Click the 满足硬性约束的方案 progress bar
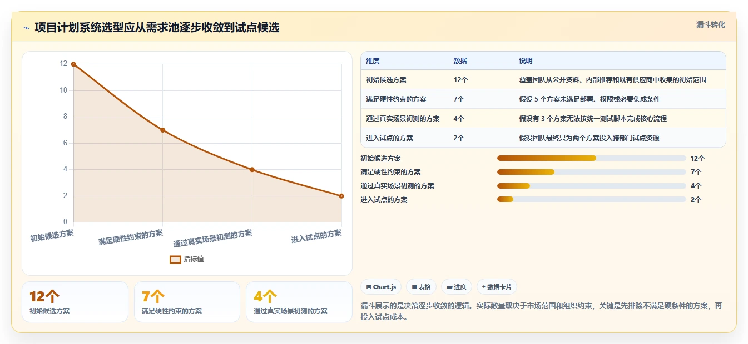 [591, 172]
